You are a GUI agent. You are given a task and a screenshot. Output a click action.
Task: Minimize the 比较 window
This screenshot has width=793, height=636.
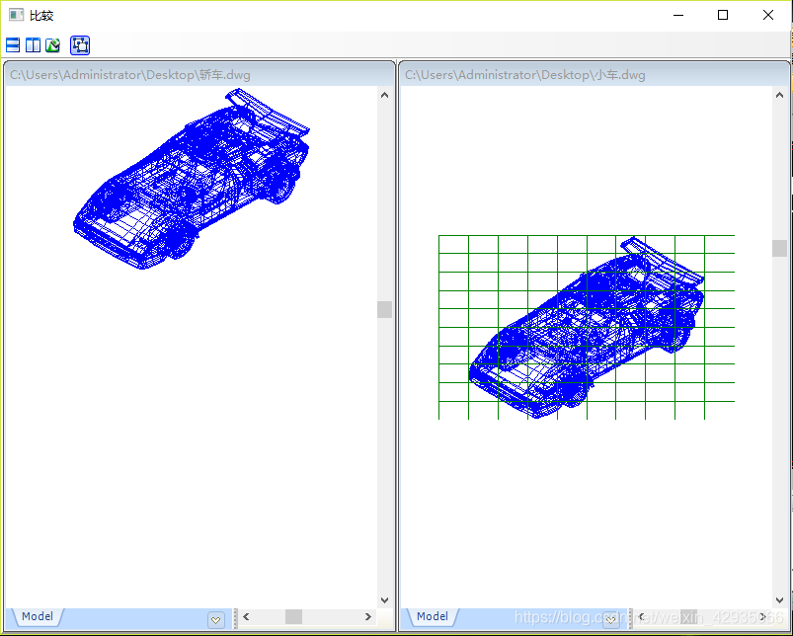[x=678, y=15]
